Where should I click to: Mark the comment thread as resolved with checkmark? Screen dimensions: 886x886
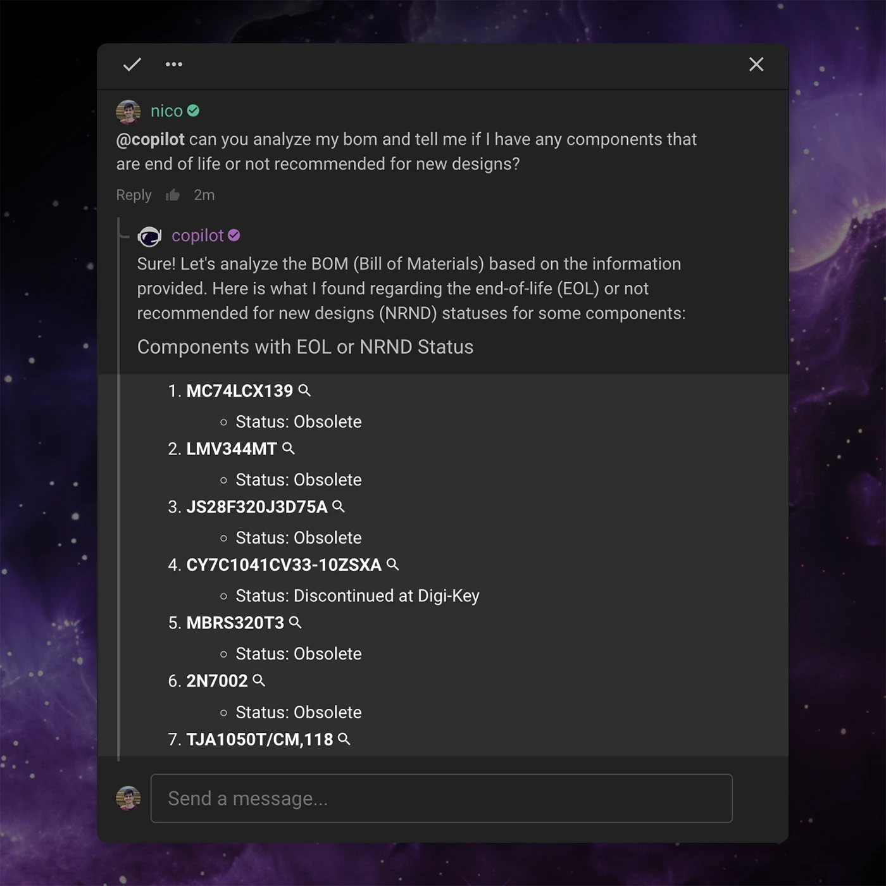click(132, 65)
